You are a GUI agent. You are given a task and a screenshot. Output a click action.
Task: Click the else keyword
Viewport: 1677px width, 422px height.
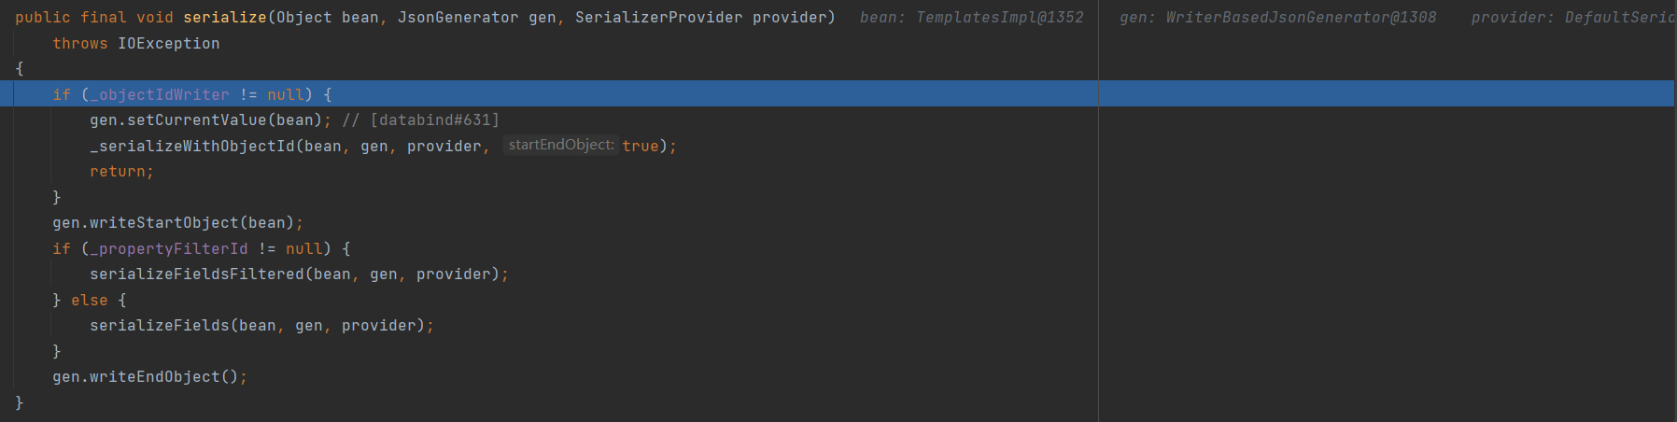click(x=89, y=301)
